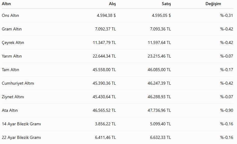The width and height of the screenshot is (237, 144).
Task: Click the Altın column header
Action: point(6,4)
